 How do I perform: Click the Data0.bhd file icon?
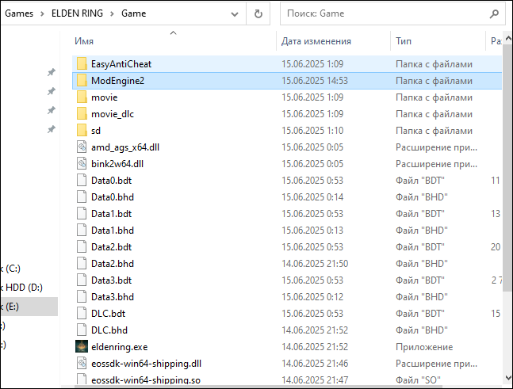82,197
